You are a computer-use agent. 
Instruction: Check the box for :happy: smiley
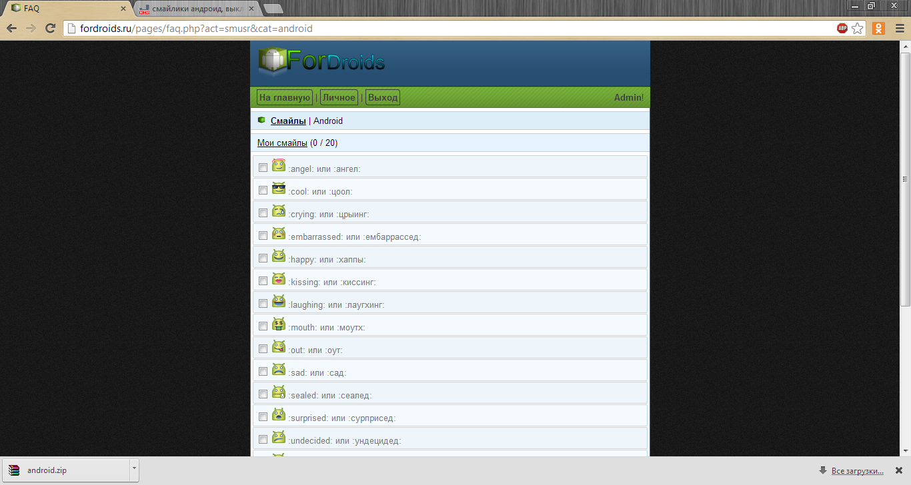[263, 258]
